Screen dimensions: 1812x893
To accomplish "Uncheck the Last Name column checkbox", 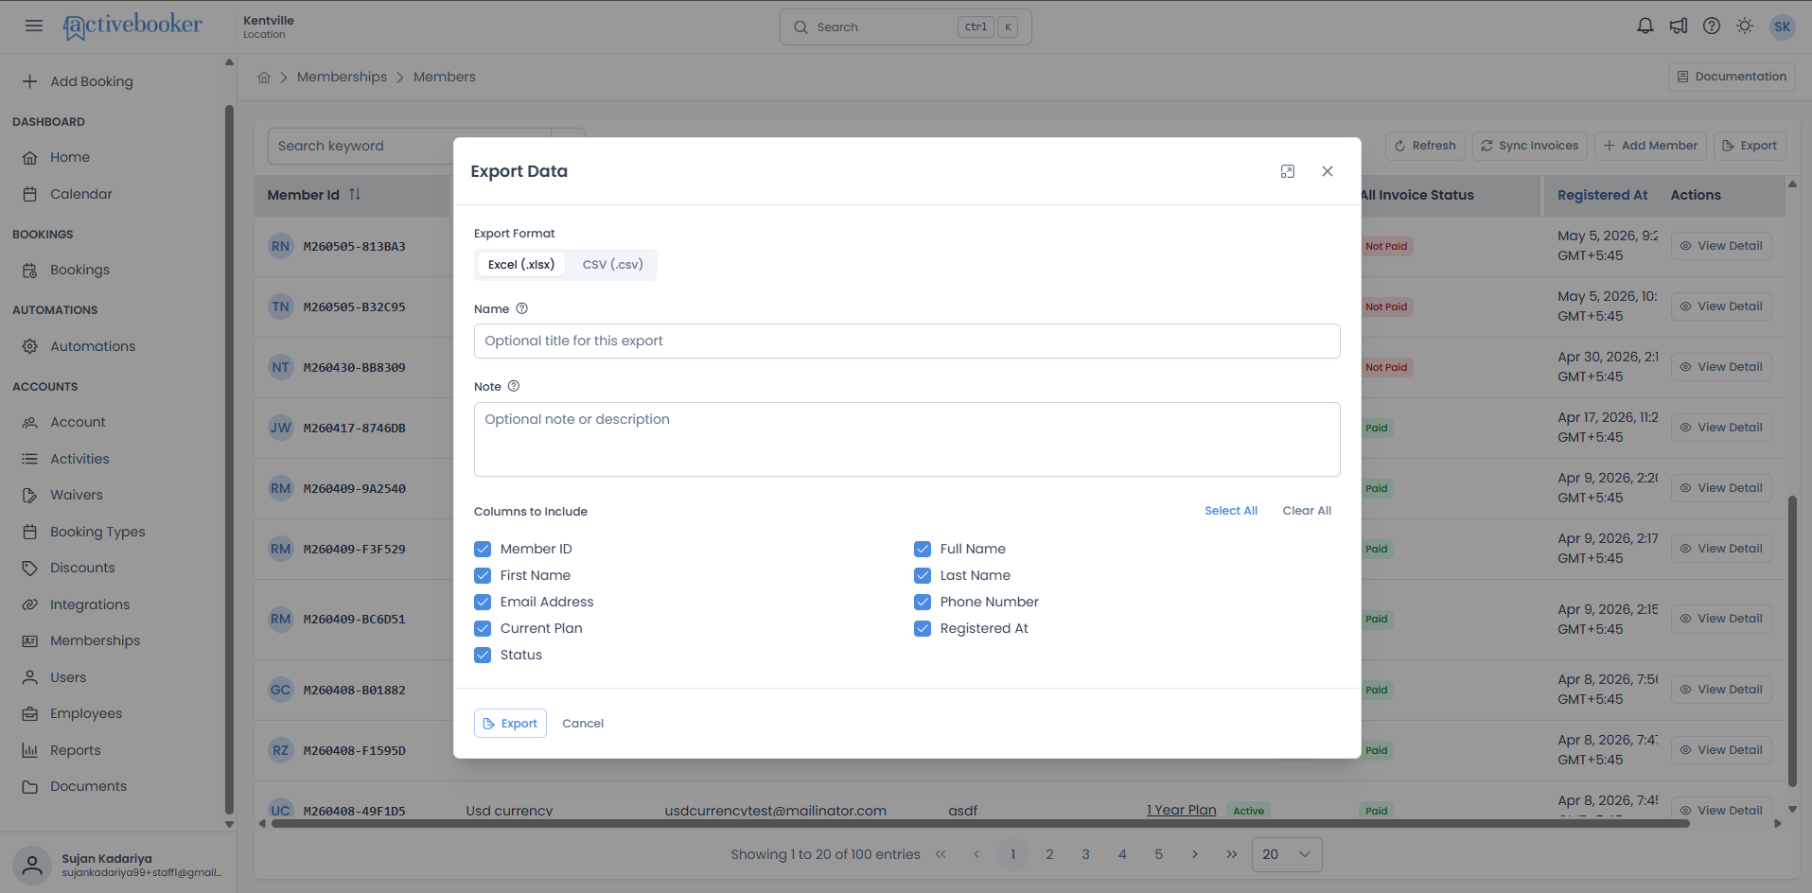I will coord(923,575).
